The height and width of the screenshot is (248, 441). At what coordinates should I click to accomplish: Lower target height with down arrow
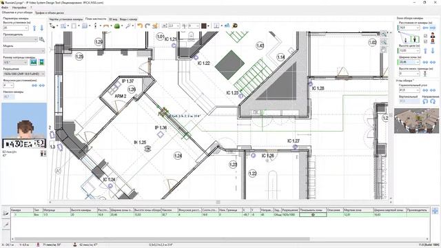[x=433, y=50]
